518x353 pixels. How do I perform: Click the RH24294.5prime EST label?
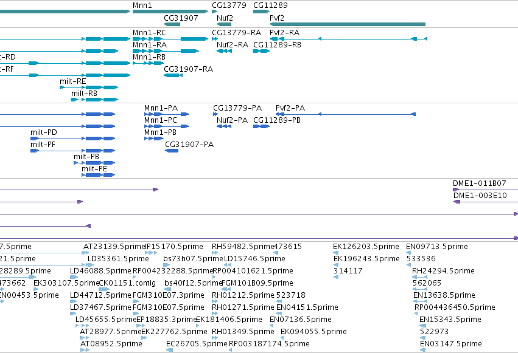coord(443,271)
